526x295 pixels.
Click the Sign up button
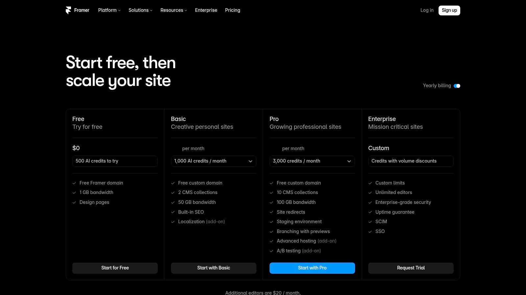pyautogui.click(x=449, y=10)
